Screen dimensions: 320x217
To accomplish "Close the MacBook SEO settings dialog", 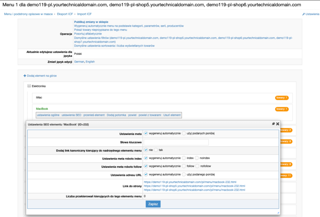I will (277, 124).
